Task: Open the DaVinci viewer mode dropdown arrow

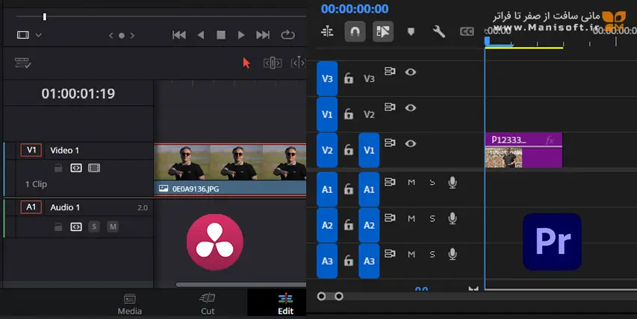Action: click(39, 35)
